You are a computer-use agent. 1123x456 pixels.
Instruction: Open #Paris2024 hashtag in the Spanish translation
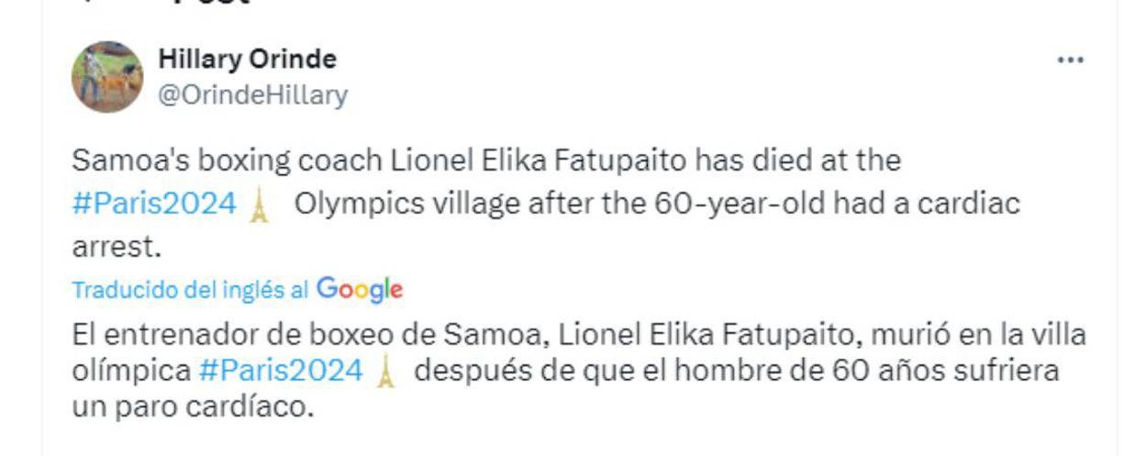(x=281, y=372)
